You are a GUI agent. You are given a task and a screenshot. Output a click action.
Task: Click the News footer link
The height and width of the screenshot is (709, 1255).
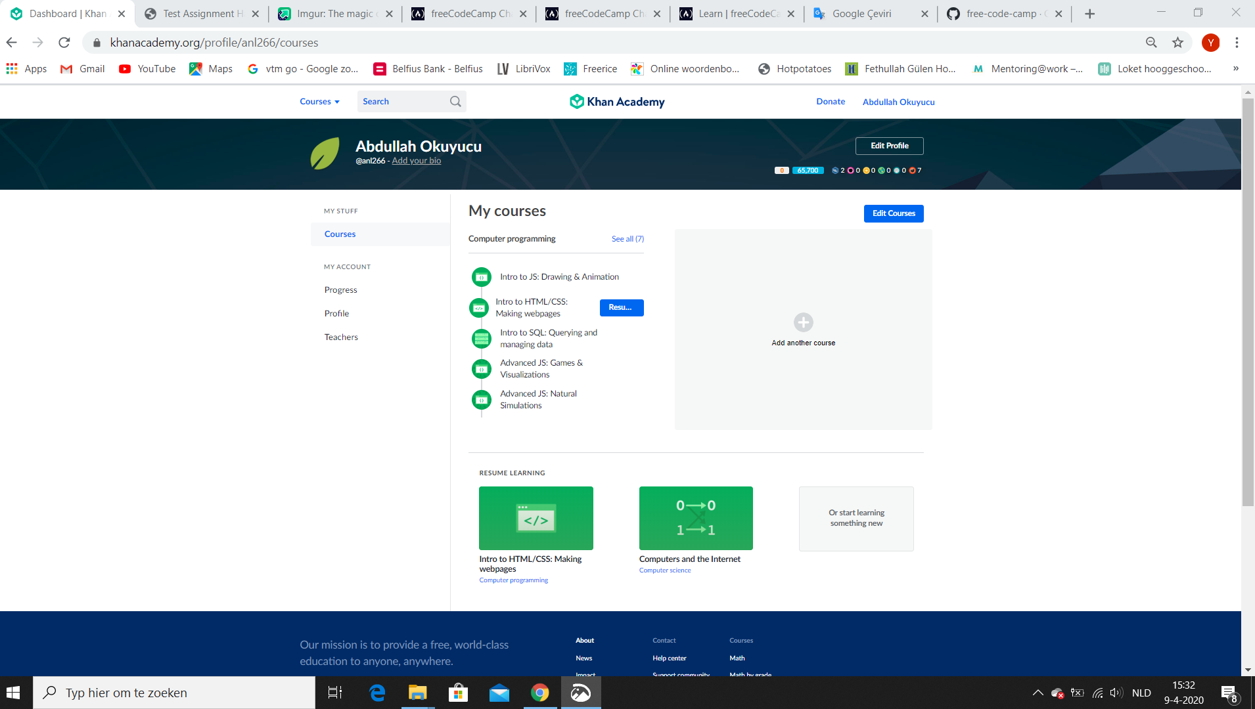click(583, 658)
